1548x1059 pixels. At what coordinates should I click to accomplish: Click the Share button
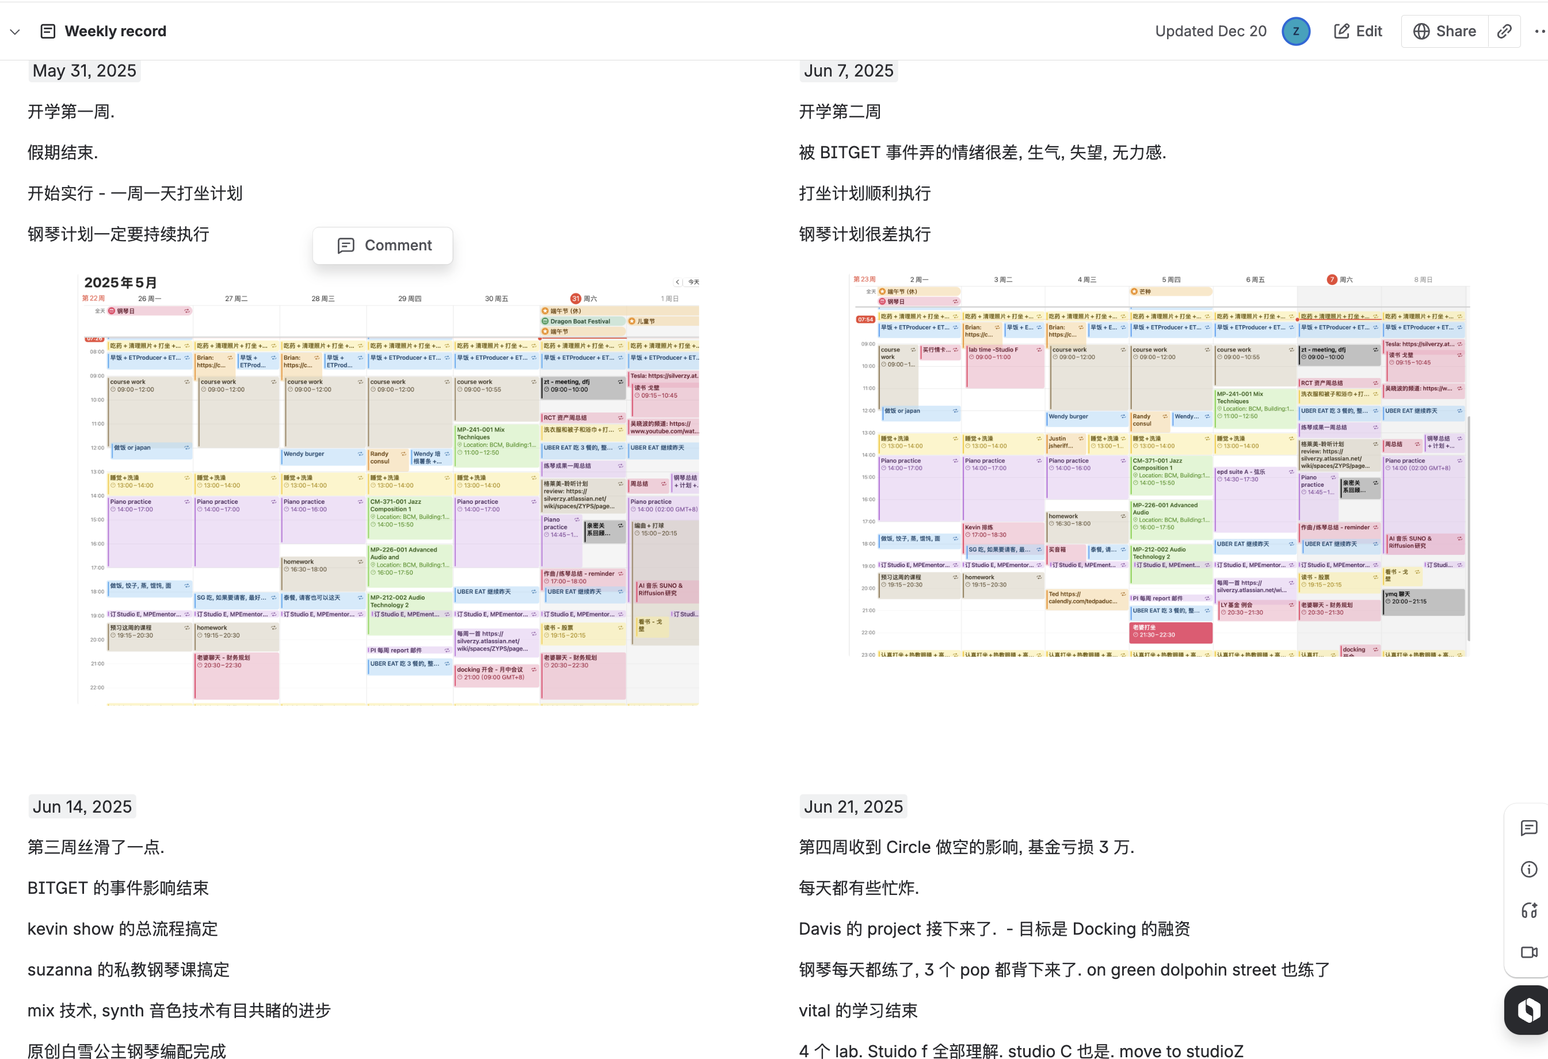[x=1444, y=31]
